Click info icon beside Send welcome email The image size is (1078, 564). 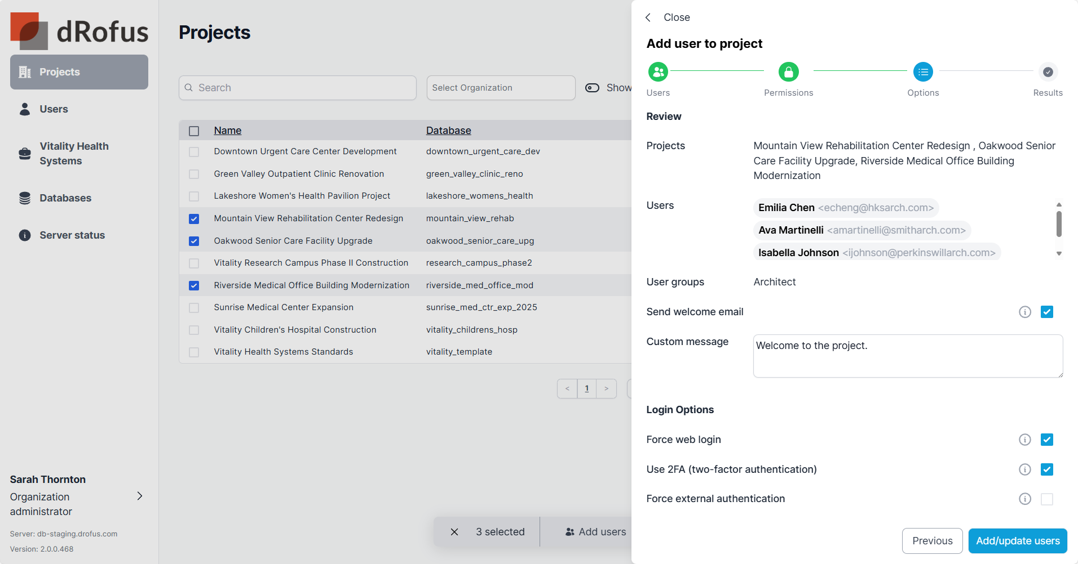pyautogui.click(x=1024, y=312)
